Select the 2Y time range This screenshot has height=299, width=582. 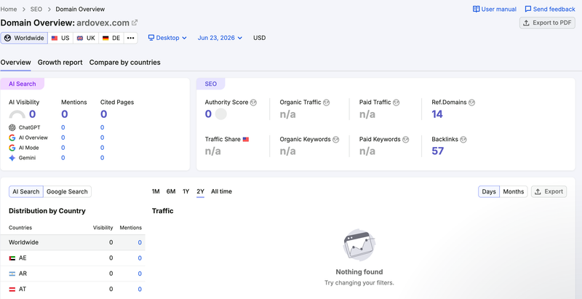click(x=201, y=191)
